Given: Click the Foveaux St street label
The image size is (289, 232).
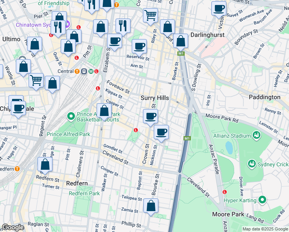Looking at the screenshot, I should [118, 87].
